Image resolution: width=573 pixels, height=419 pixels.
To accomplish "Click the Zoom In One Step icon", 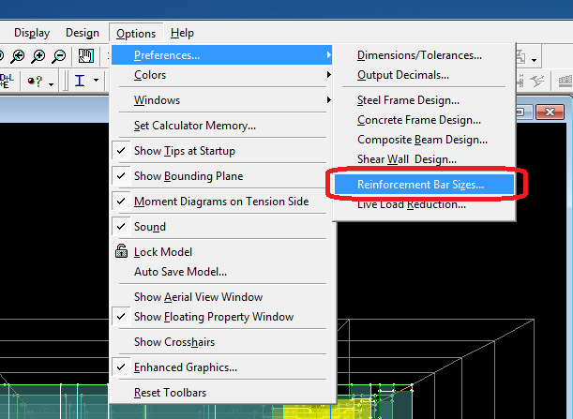I will [38, 56].
